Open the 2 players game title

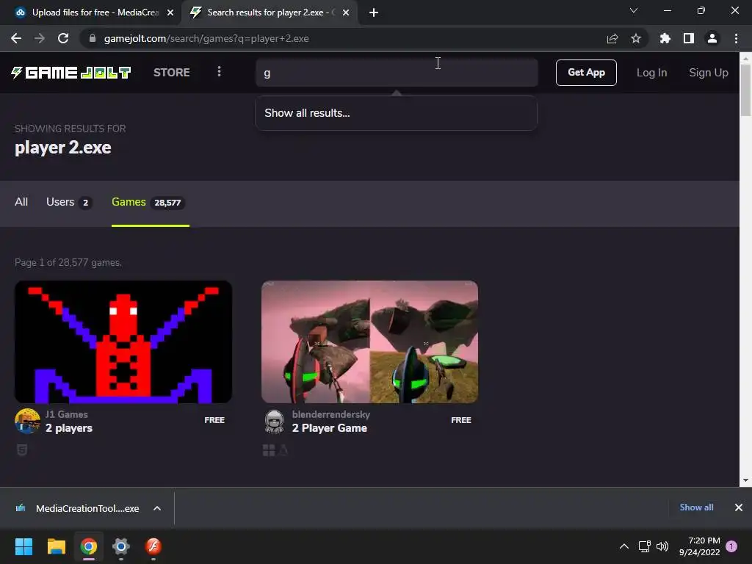(x=69, y=428)
